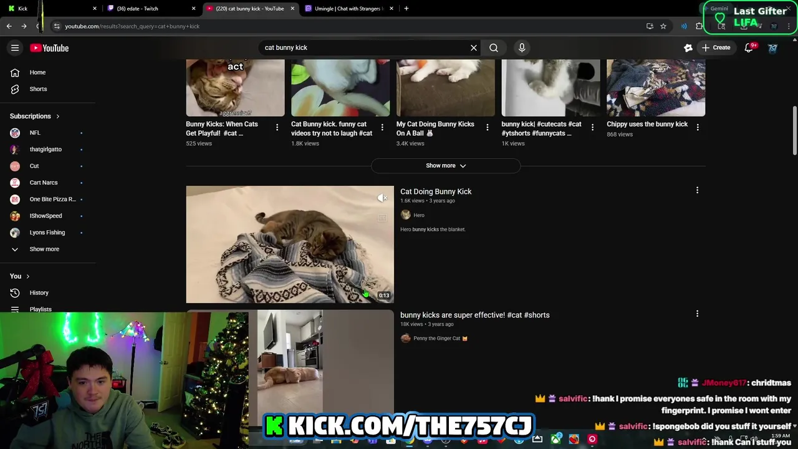Open options for 'bunny kick| #cutecats' short
The height and width of the screenshot is (449, 798).
click(x=592, y=127)
